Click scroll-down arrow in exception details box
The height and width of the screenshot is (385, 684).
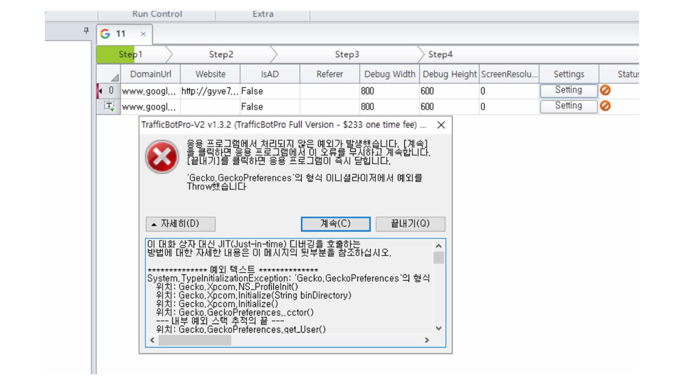click(439, 328)
